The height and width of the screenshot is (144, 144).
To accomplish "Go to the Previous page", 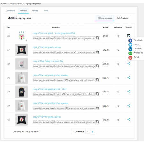I will pos(78,132).
